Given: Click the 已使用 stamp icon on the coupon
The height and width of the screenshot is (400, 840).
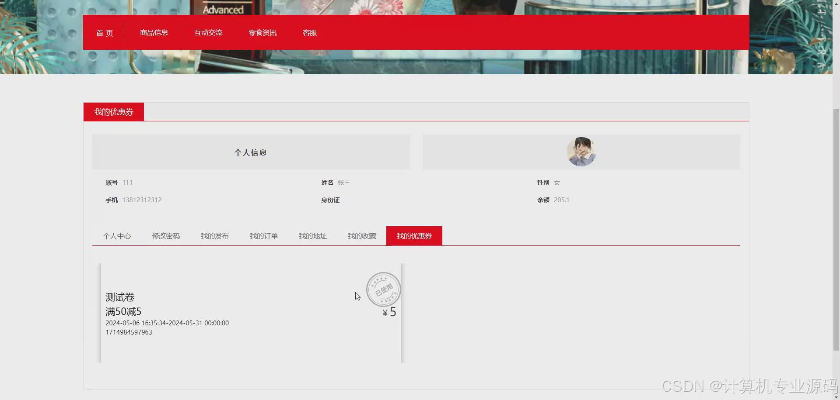Looking at the screenshot, I should click(x=384, y=290).
